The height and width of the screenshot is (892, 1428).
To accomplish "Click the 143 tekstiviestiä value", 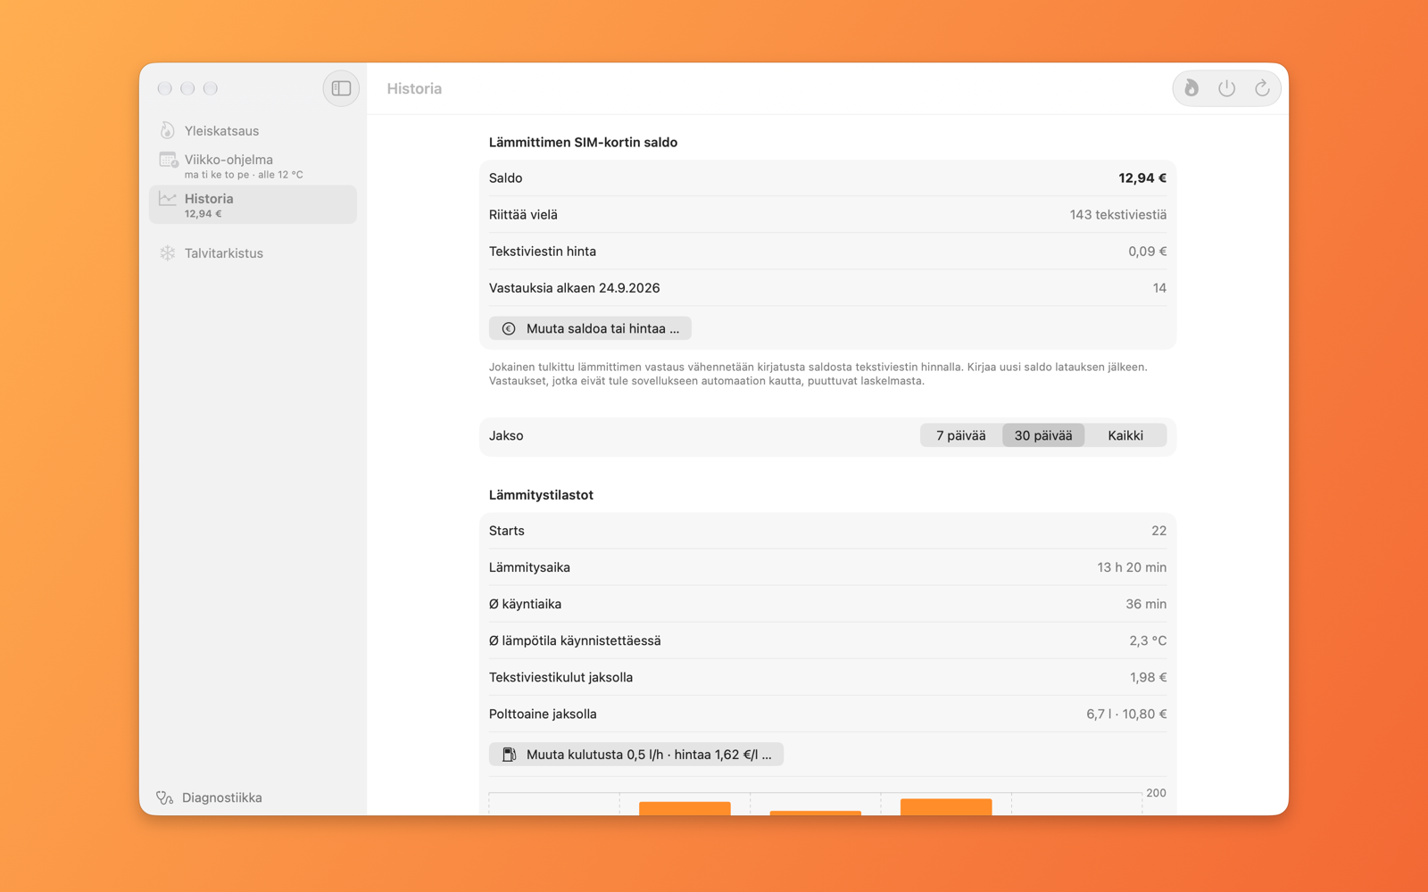I will [x=1118, y=215].
